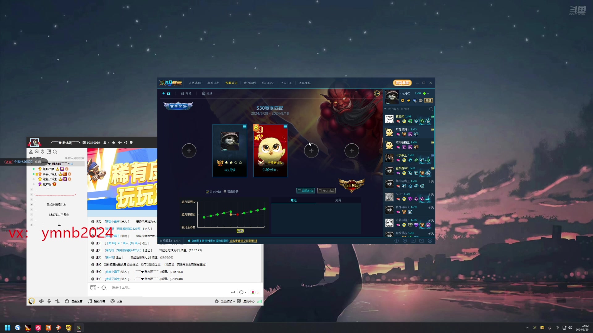Show hidden tray icons chevron
This screenshot has height=333, width=593.
tap(527, 328)
